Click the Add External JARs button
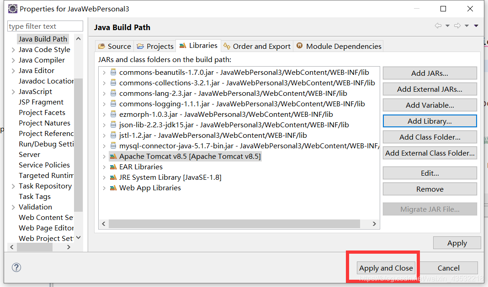Image resolution: width=488 pixels, height=287 pixels. tap(430, 89)
